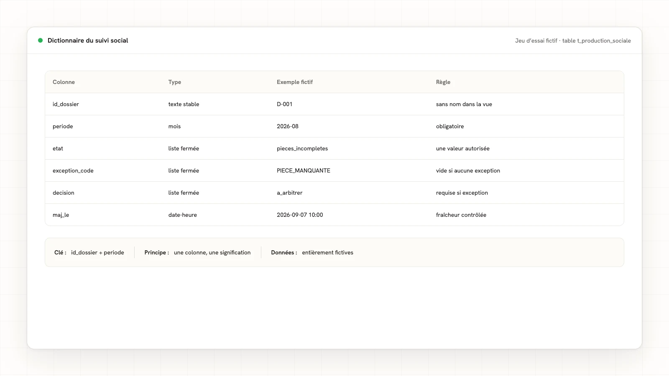Click the 'Données :' label in the footer

pyautogui.click(x=284, y=252)
